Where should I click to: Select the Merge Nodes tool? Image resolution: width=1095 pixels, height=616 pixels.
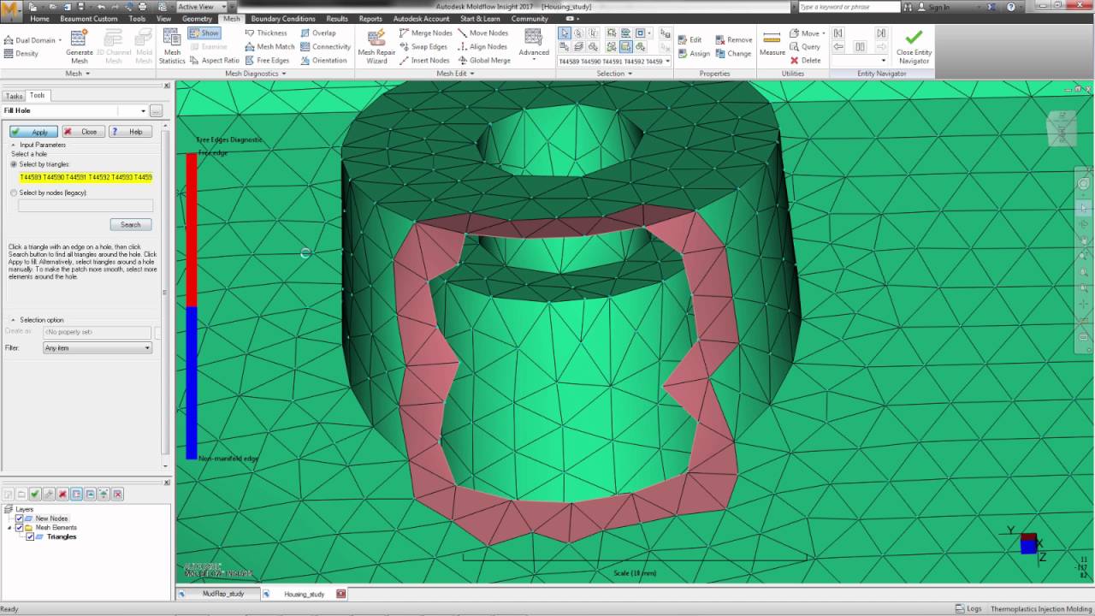click(425, 33)
